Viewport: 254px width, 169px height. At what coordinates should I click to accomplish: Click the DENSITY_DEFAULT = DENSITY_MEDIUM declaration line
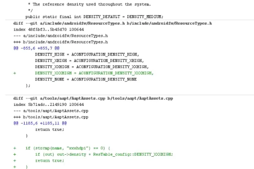94,17
